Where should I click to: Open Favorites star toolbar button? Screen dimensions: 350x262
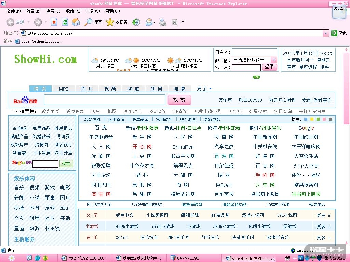(117, 22)
